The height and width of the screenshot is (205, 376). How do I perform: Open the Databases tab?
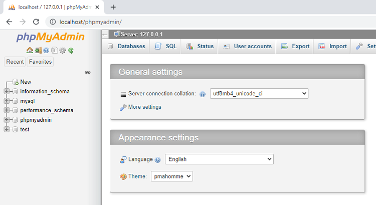126,46
